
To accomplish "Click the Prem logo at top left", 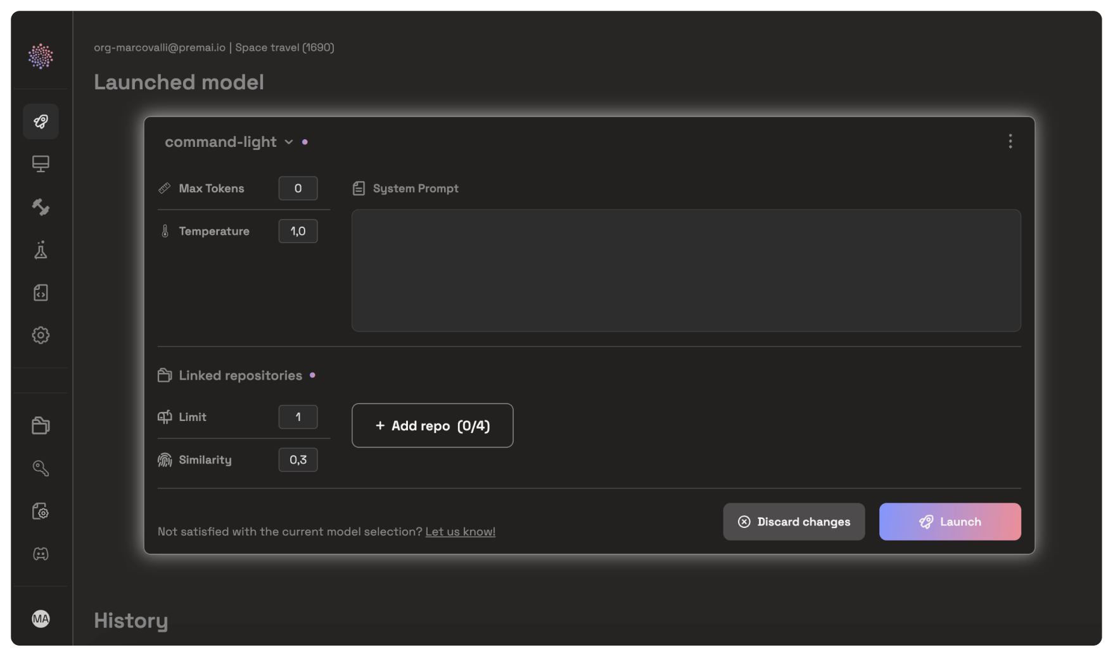I will pyautogui.click(x=41, y=56).
